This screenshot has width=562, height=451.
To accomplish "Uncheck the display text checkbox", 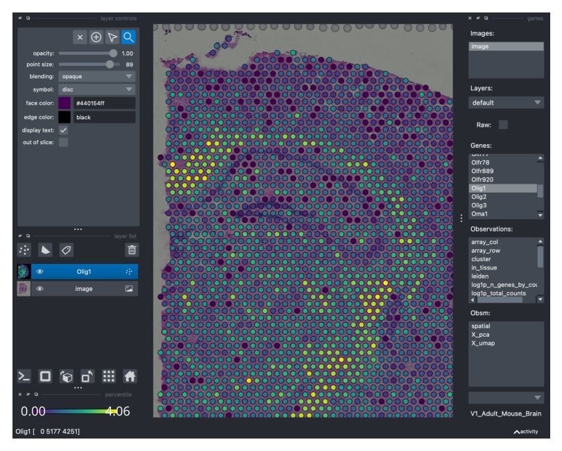I will (63, 130).
